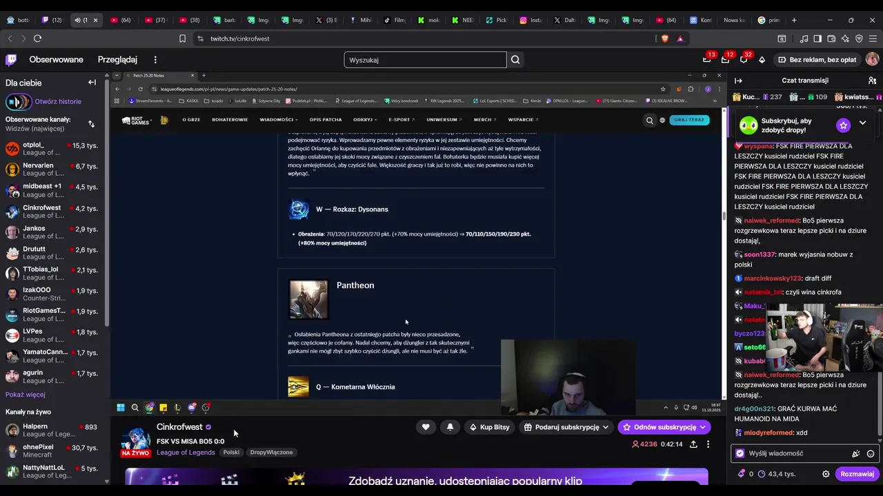This screenshot has width=883, height=496.
Task: Click the chat identity badge icon
Action: 740,453
